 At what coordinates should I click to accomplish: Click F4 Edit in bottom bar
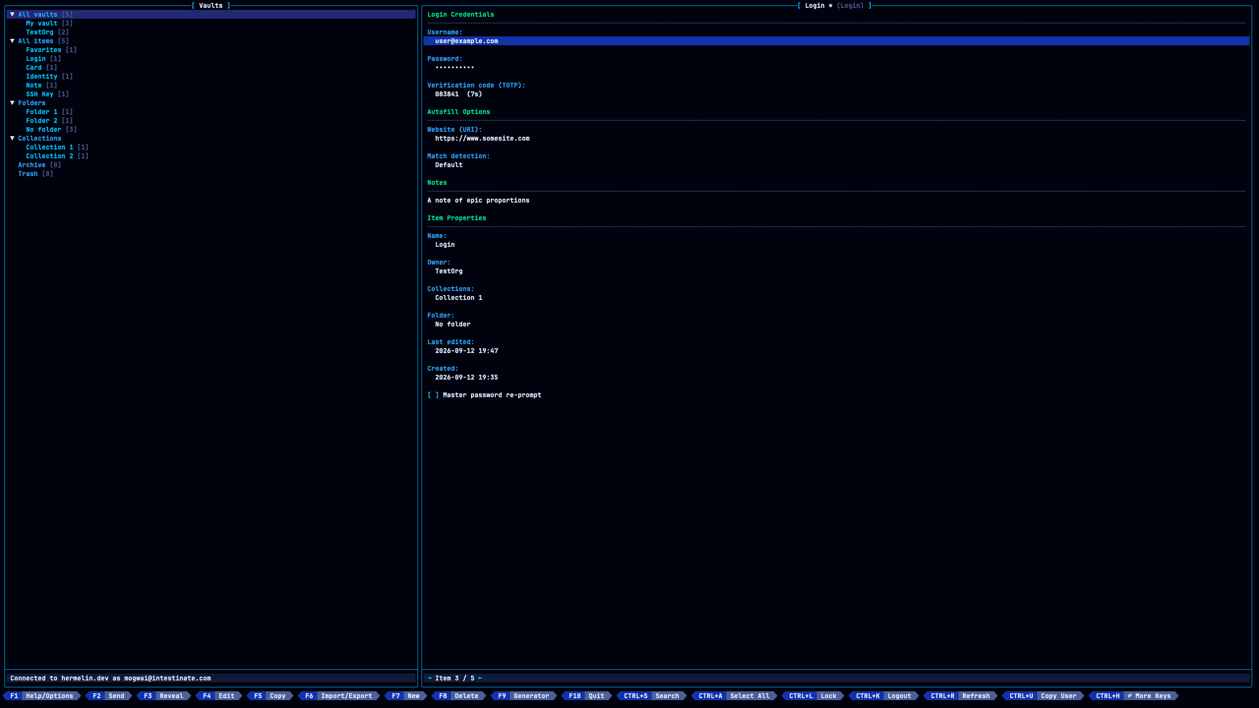pos(219,696)
